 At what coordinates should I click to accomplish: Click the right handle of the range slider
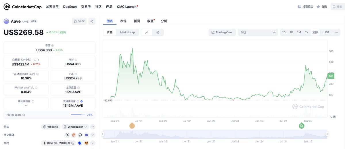tap(327, 134)
